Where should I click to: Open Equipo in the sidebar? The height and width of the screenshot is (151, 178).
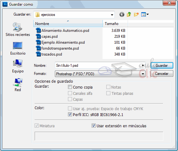pyautogui.click(x=18, y=66)
